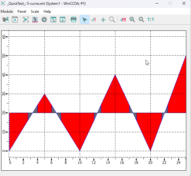Open the Panel menu
191x176 pixels.
[22, 12]
